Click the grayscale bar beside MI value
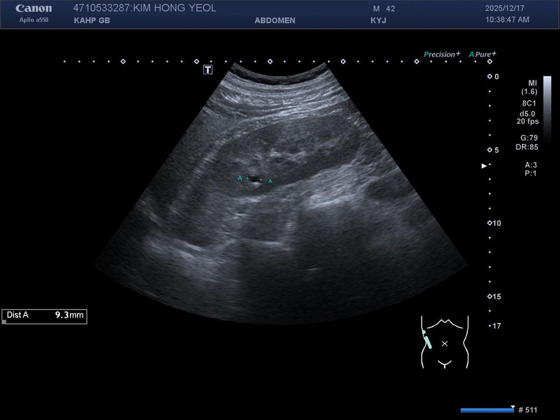Image resolution: width=560 pixels, height=420 pixels. point(547,108)
